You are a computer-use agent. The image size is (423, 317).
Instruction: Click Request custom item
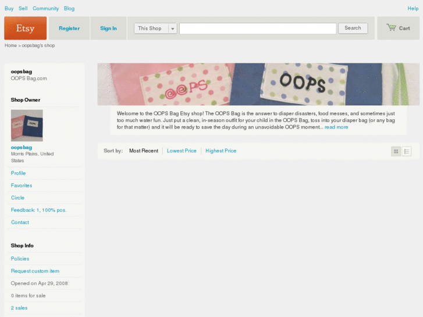(35, 271)
